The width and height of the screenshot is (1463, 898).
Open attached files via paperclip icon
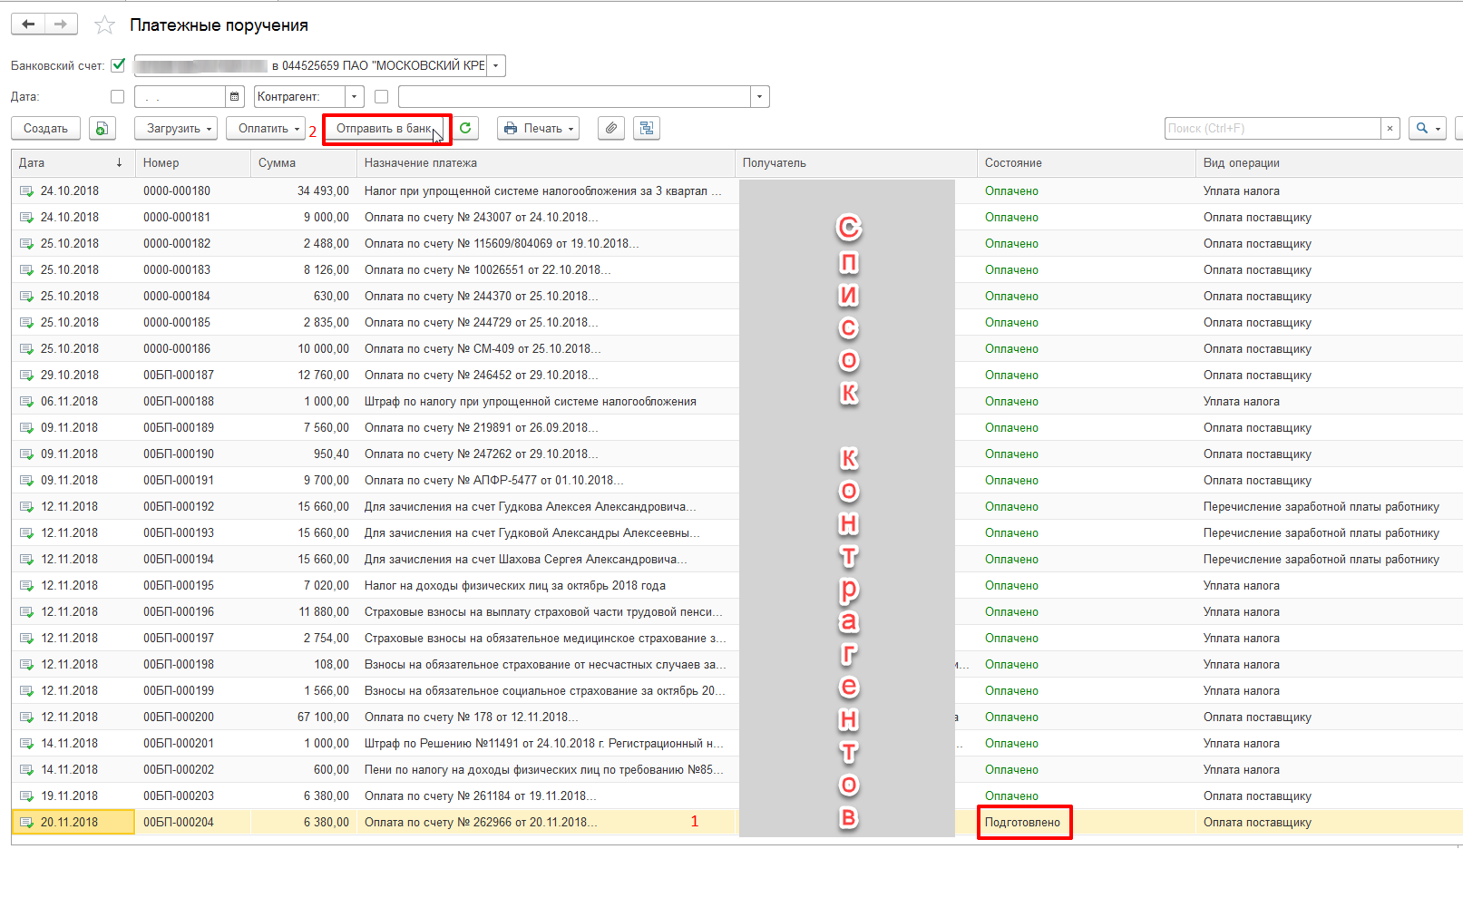pos(611,129)
